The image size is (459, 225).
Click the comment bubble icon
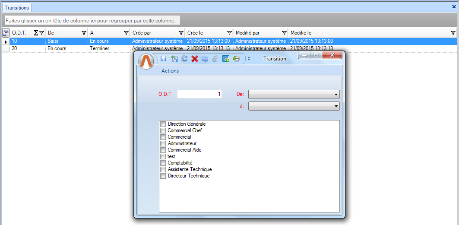point(205,59)
